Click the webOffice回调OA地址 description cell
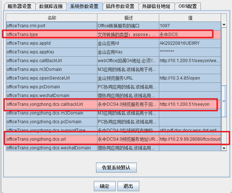This screenshot has height=193, width=232. 128,61
